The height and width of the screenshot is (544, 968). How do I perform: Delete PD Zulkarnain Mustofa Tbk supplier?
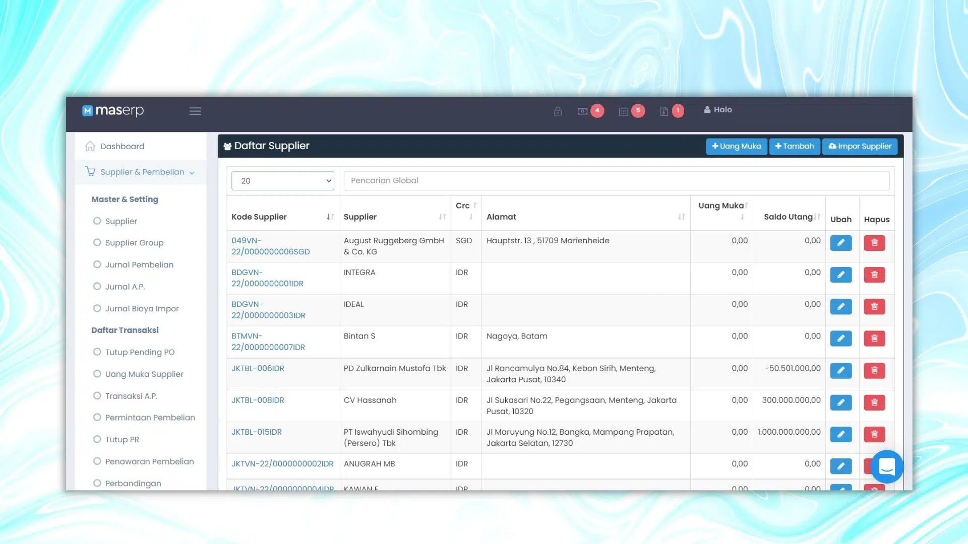(874, 370)
